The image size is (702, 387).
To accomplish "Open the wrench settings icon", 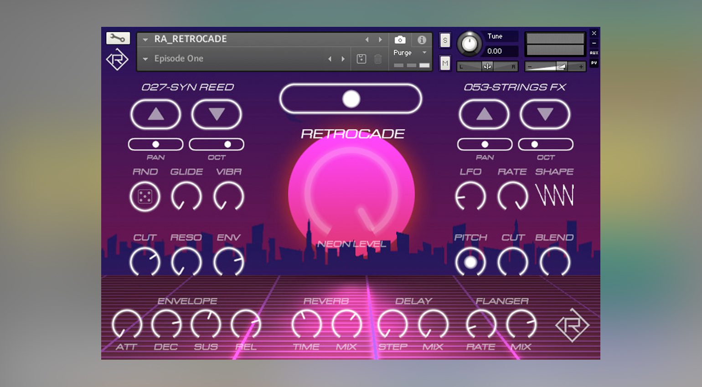I will click(x=118, y=38).
